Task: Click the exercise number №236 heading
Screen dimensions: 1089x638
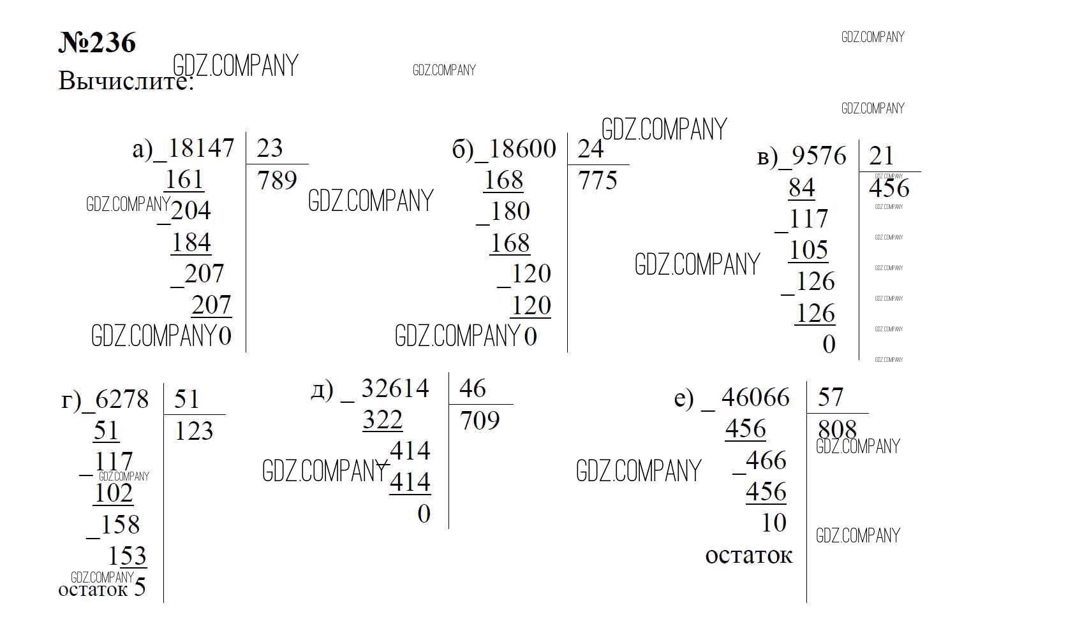Action: (x=97, y=43)
